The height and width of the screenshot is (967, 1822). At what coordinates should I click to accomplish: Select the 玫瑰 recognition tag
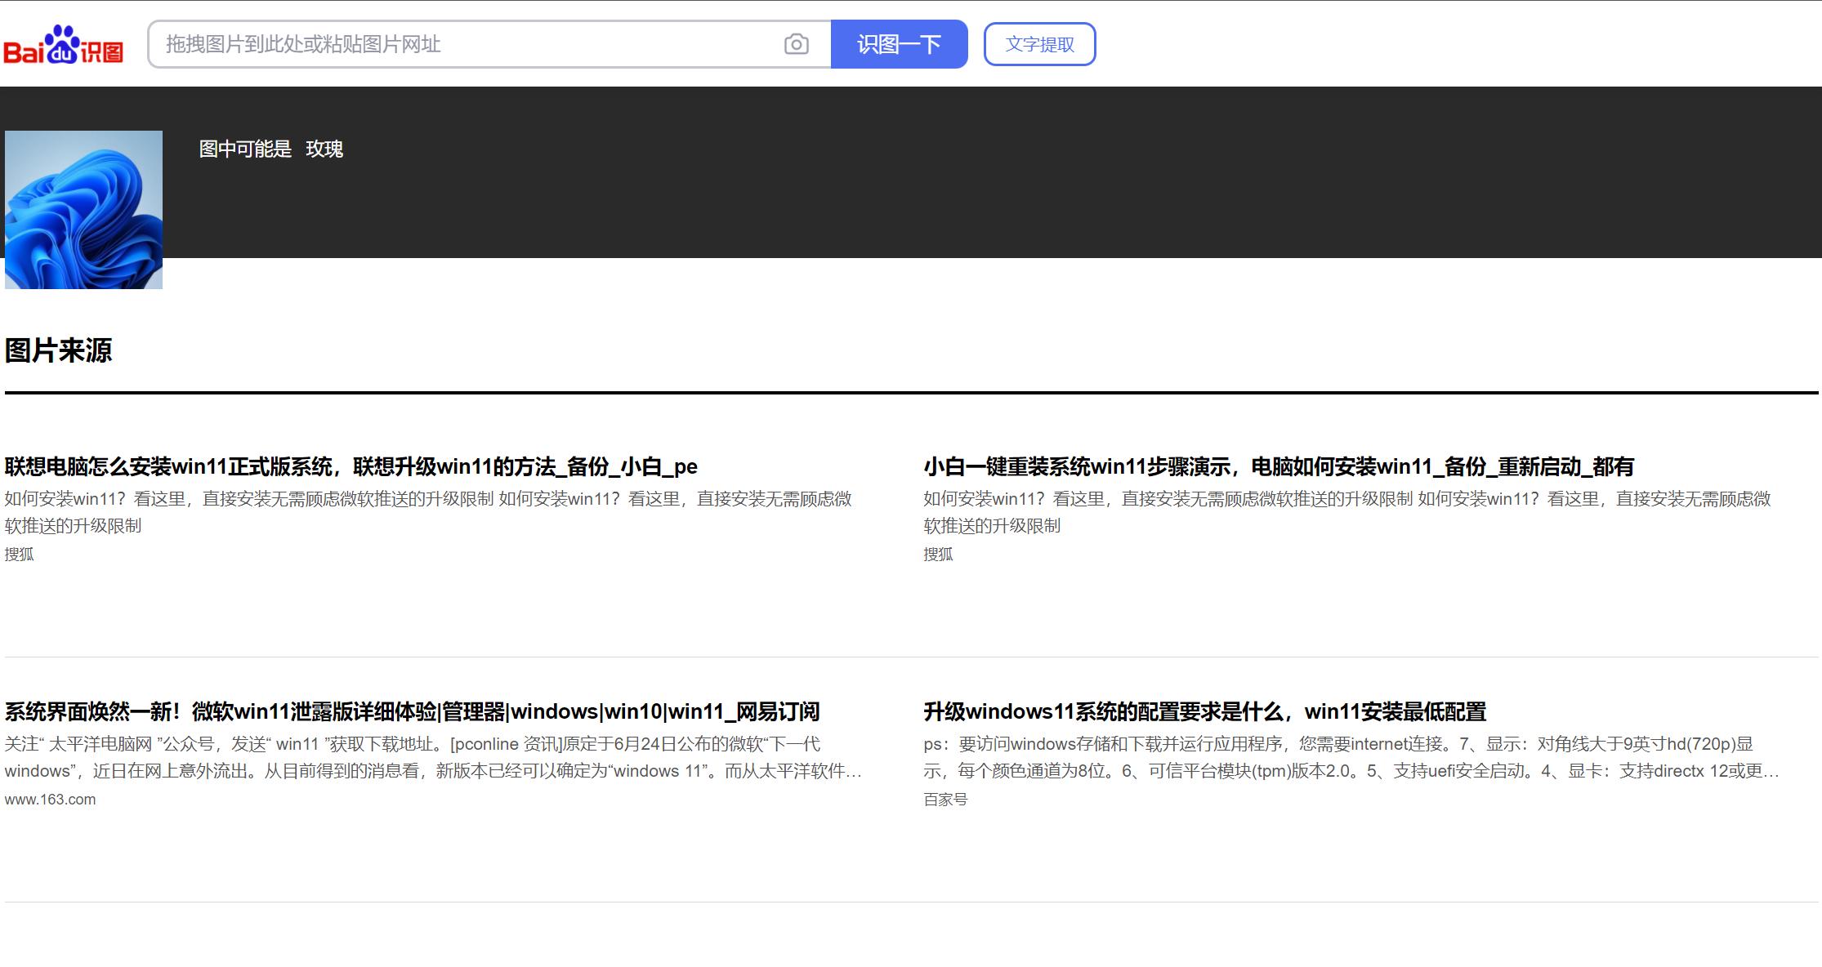(x=325, y=149)
